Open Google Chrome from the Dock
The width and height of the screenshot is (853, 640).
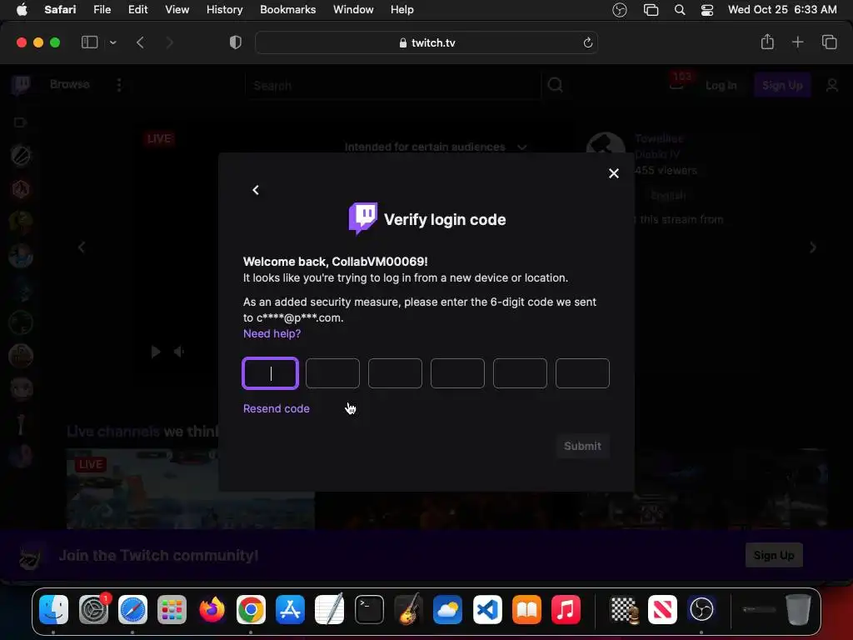click(251, 609)
